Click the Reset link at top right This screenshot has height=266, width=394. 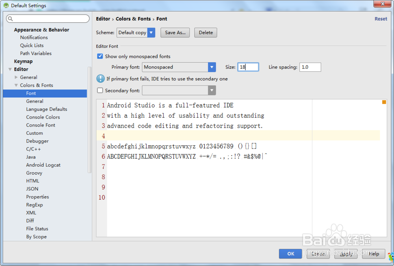pos(381,19)
